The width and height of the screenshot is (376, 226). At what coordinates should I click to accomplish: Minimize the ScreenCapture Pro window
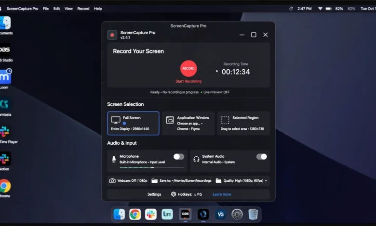(x=242, y=35)
